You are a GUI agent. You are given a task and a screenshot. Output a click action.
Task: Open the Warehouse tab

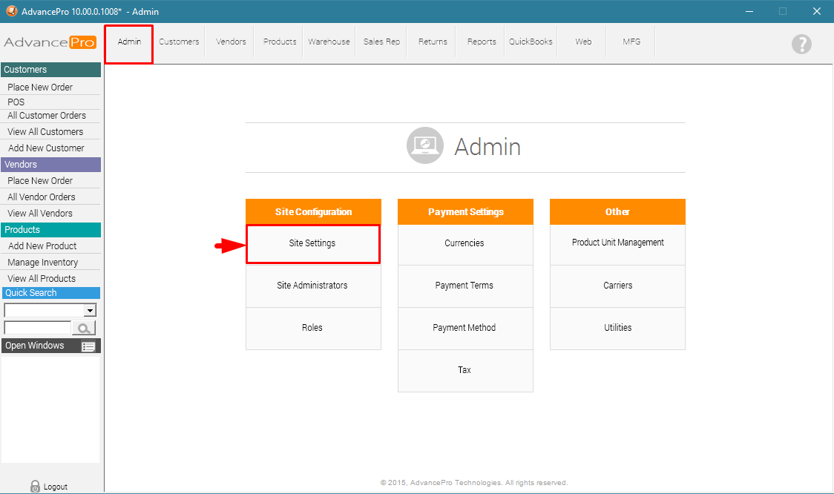tap(329, 42)
